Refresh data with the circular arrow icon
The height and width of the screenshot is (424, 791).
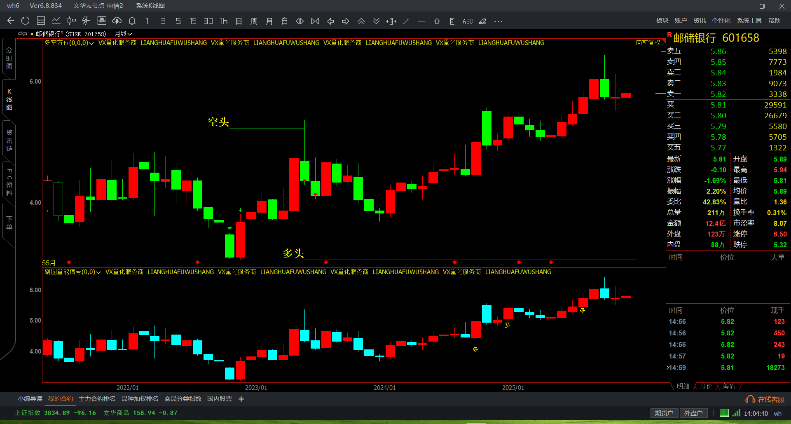coord(25,21)
